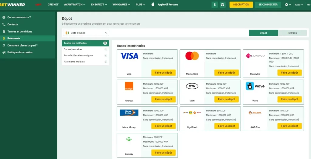
Task: Click the AWDPAY logo
Action: coord(255,113)
